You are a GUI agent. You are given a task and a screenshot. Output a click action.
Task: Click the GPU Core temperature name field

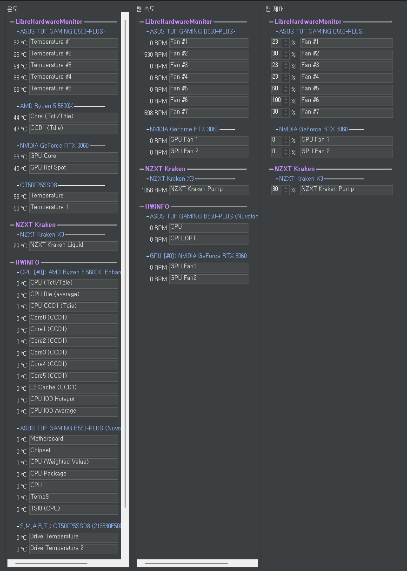73,157
